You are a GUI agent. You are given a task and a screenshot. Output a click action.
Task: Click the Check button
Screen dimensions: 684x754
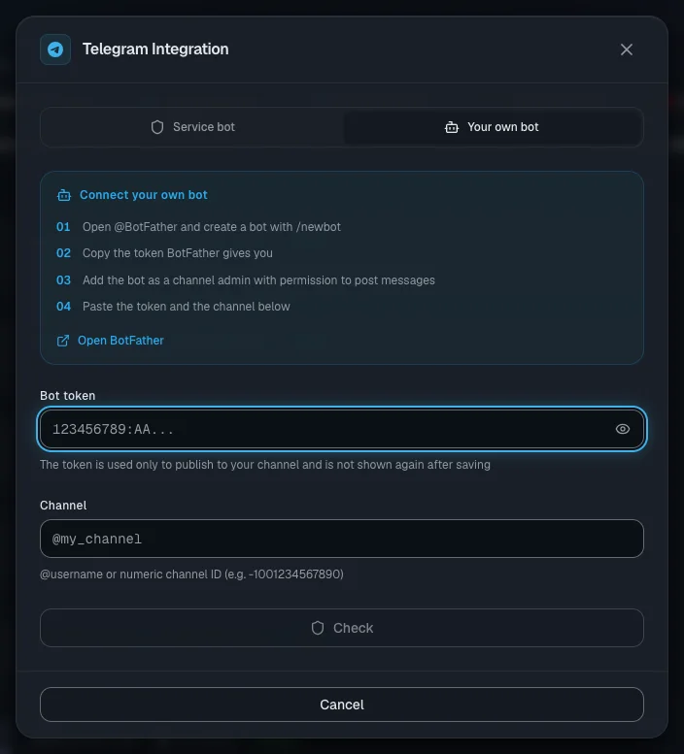(342, 628)
